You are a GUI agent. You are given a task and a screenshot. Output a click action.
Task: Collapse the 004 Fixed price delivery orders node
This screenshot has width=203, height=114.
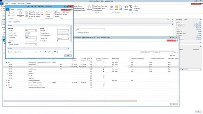(7, 85)
